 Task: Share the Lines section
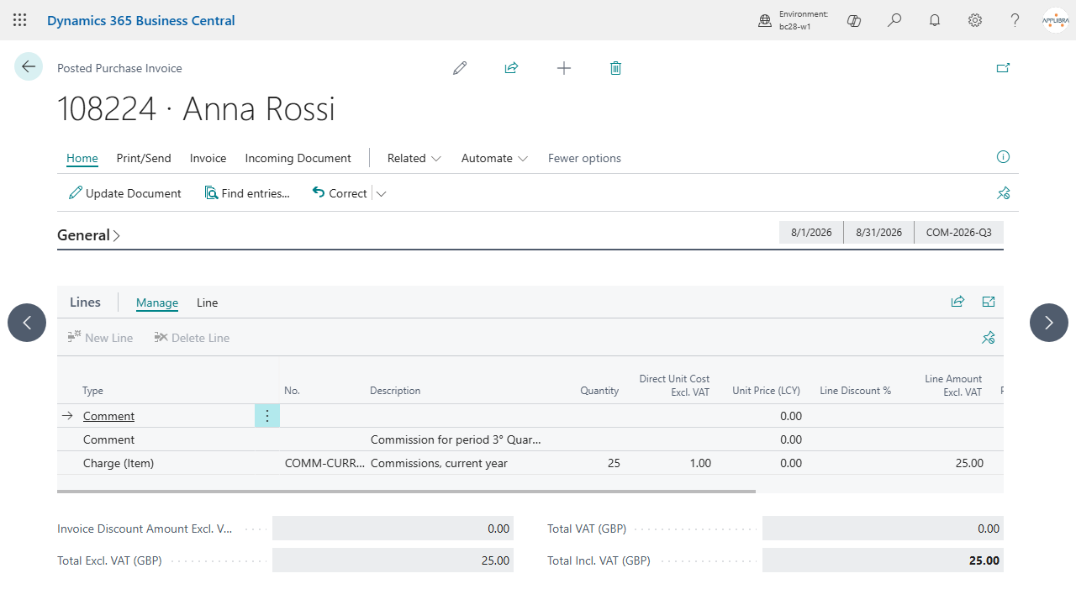tap(957, 302)
